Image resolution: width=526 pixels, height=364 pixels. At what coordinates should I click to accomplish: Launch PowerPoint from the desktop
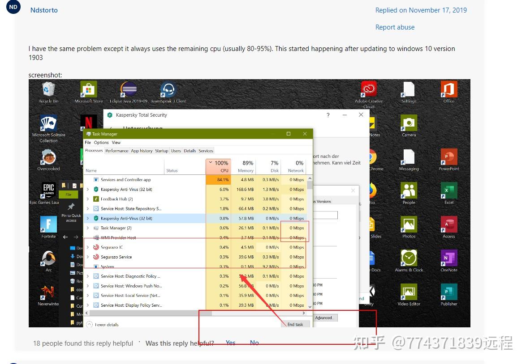coord(448,157)
